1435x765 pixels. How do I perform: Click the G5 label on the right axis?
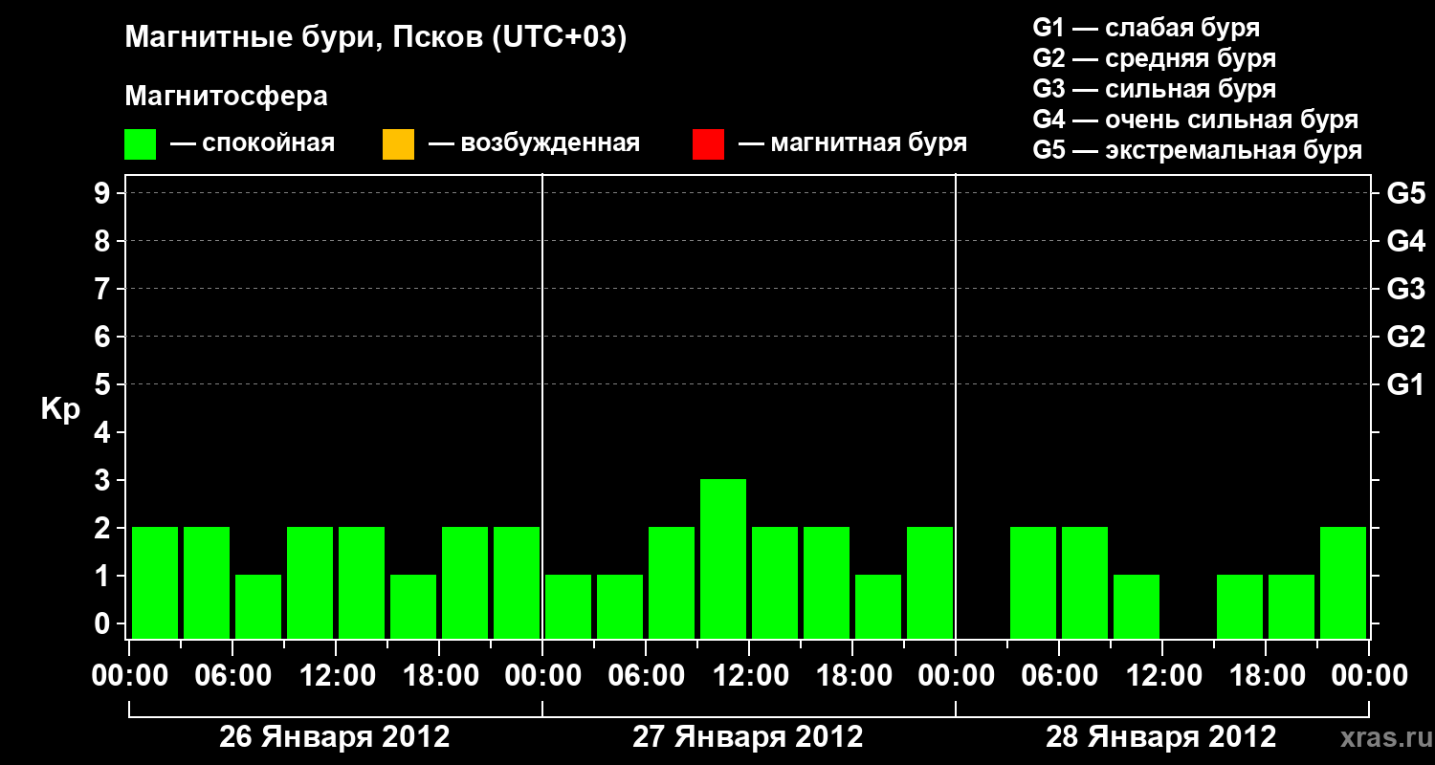click(x=1405, y=193)
